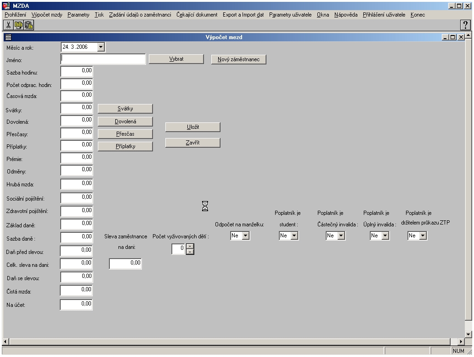
Task: Open the Export a Import dat menu
Action: [243, 15]
